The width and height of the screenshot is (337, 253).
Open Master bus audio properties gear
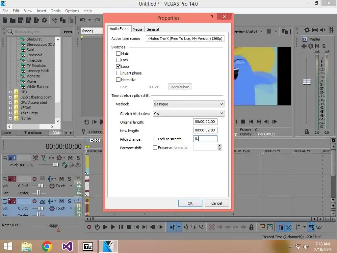point(307,30)
